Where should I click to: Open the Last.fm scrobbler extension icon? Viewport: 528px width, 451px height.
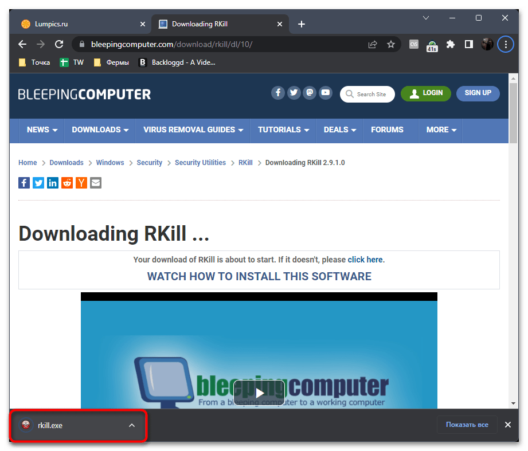click(414, 44)
